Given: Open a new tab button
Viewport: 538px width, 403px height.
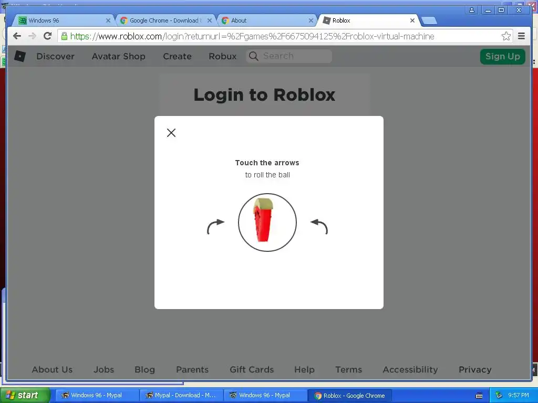Looking at the screenshot, I should tap(429, 21).
